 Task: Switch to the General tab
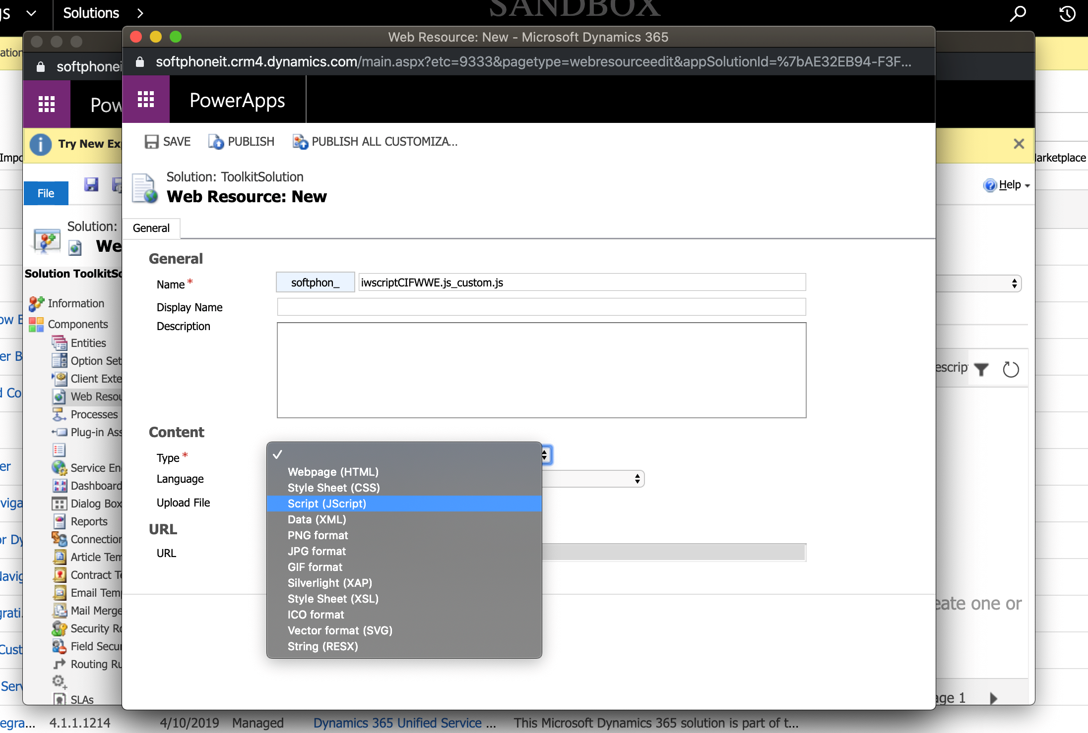151,228
